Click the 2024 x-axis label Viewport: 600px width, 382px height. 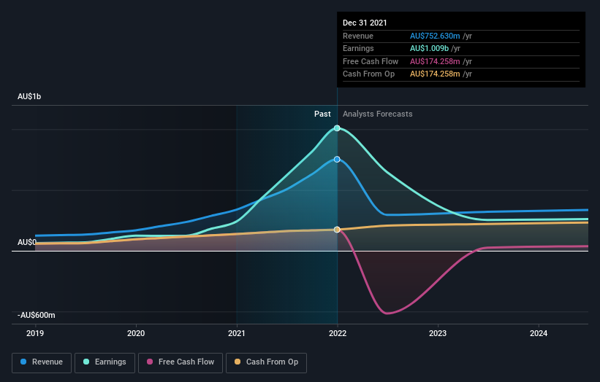(539, 334)
